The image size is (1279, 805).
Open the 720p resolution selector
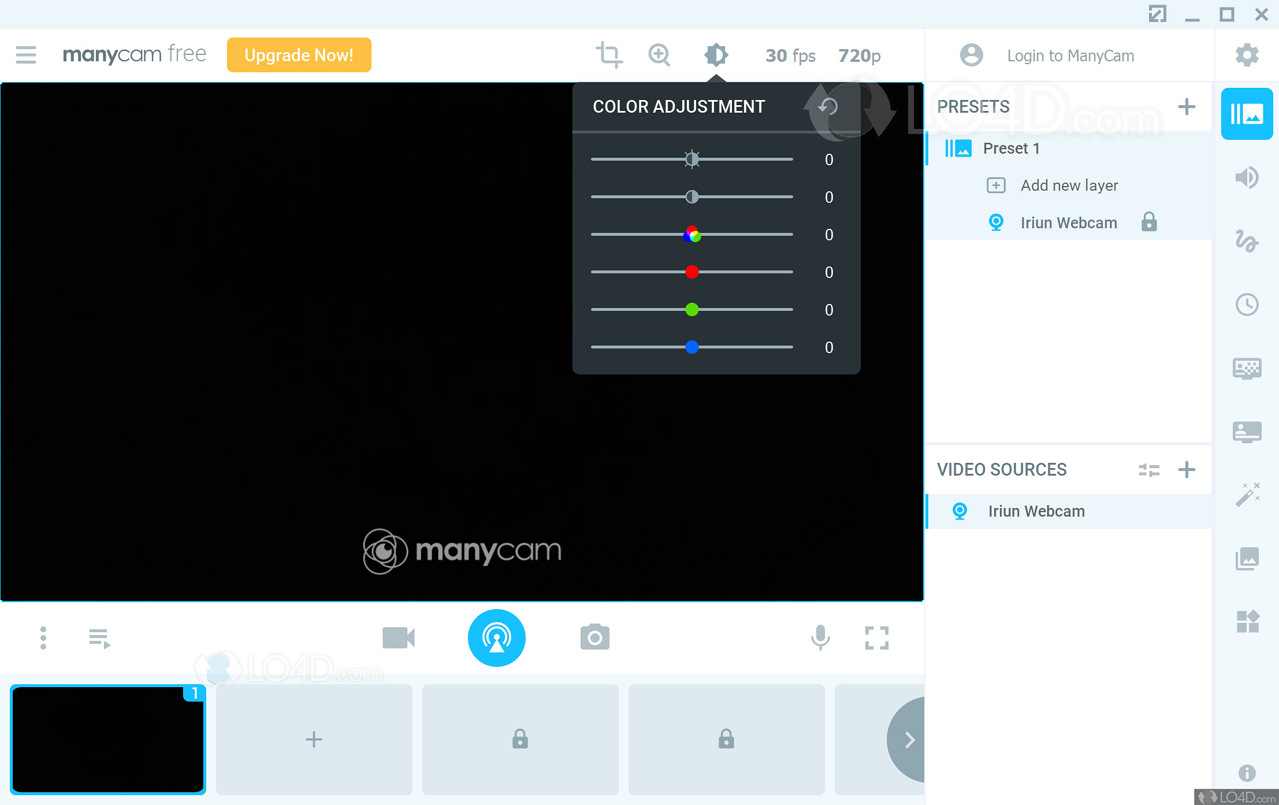(859, 55)
